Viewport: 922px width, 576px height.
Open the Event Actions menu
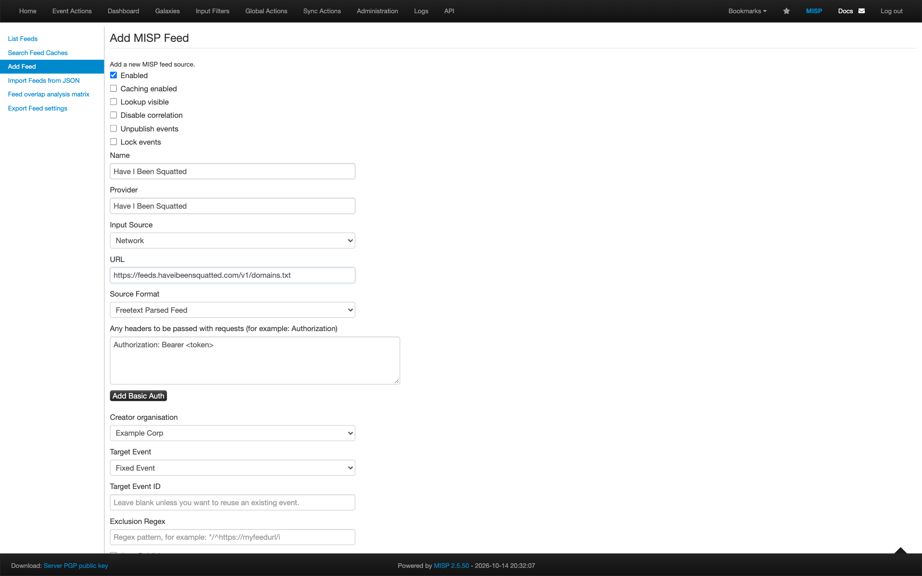tap(72, 11)
